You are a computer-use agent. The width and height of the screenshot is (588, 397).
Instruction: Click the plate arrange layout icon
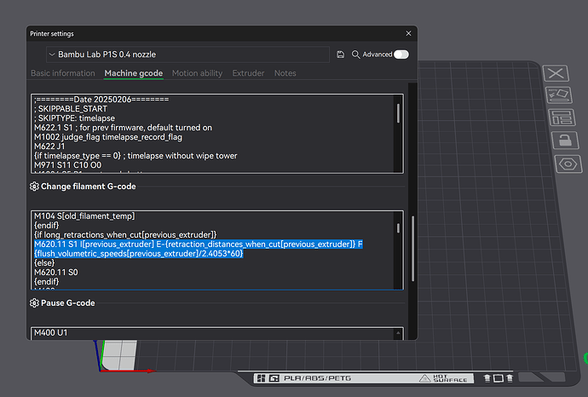point(562,118)
